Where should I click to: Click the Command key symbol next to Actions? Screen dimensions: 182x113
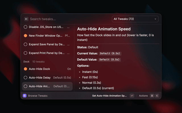(x=152, y=96)
